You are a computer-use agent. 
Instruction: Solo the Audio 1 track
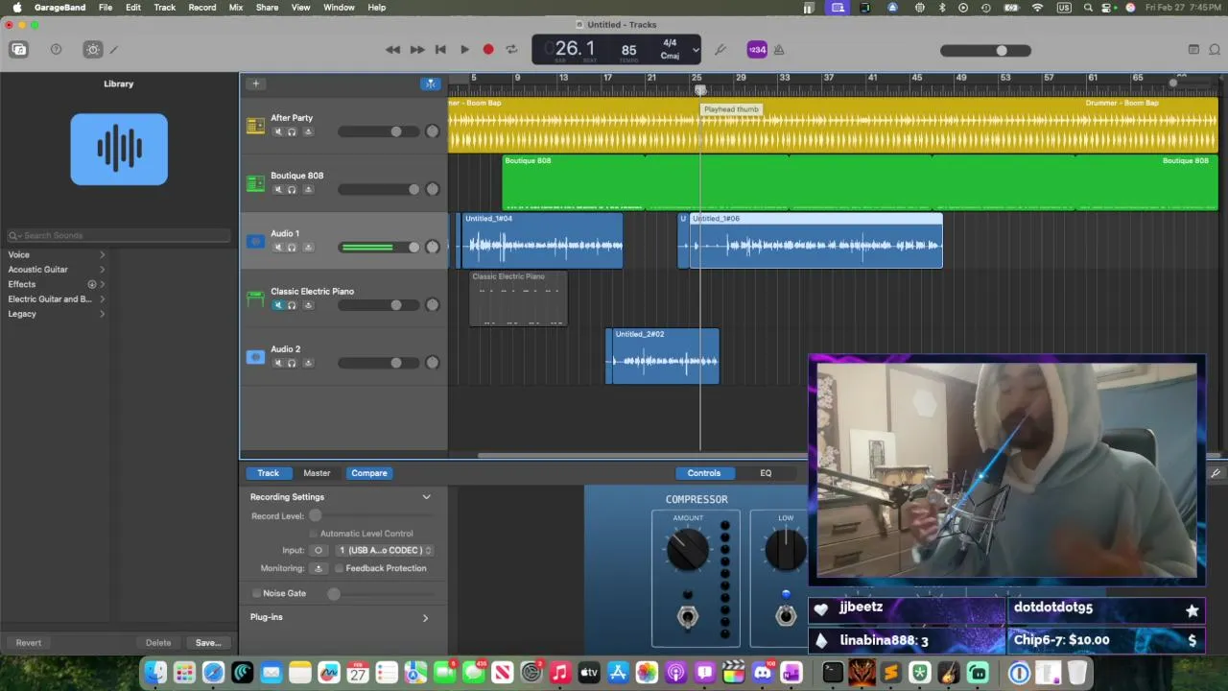click(292, 248)
